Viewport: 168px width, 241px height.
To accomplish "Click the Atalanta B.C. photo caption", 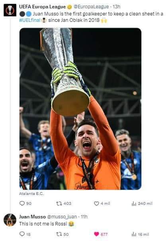I will coord(31,194).
